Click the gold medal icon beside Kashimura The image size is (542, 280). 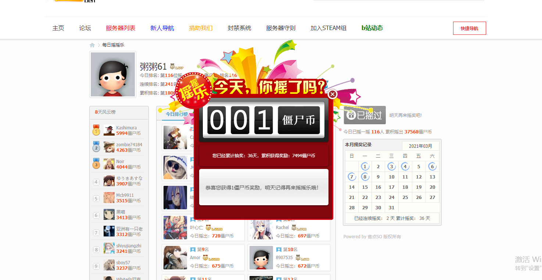(x=96, y=130)
